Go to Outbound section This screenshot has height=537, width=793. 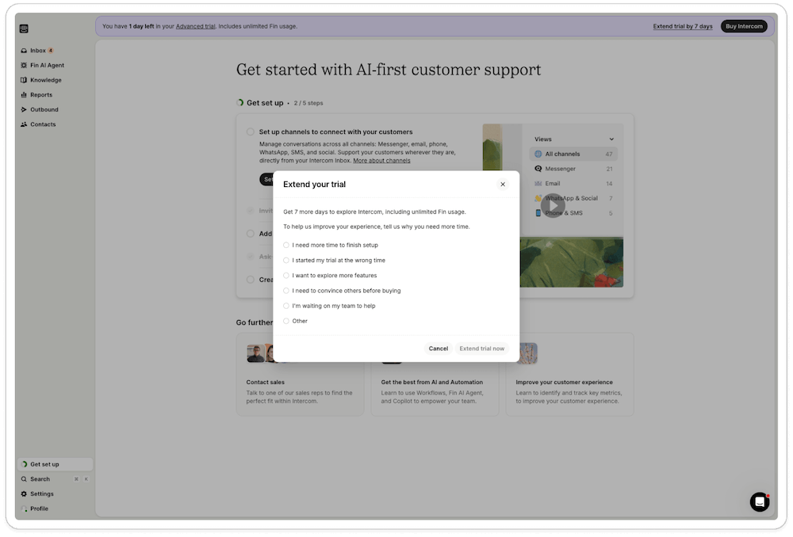coord(54,109)
